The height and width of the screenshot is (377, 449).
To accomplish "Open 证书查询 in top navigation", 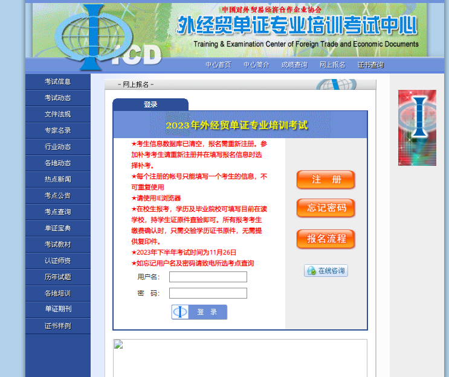I will pos(370,65).
